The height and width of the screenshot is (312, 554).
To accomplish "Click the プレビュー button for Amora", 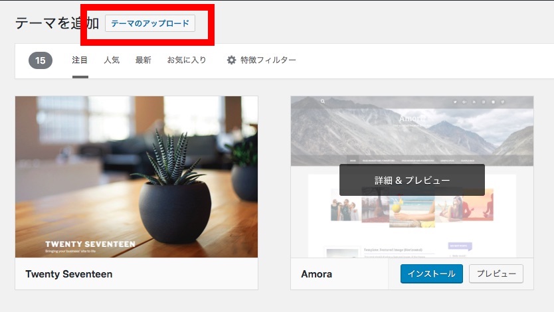I will pyautogui.click(x=496, y=273).
